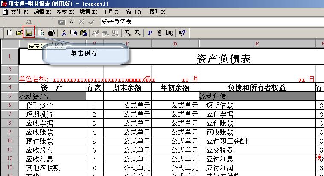Image resolution: width=324 pixels, height=176 pixels.
Task: Click 期末余额 公式单元 cell for 货币资金
Action: point(127,105)
